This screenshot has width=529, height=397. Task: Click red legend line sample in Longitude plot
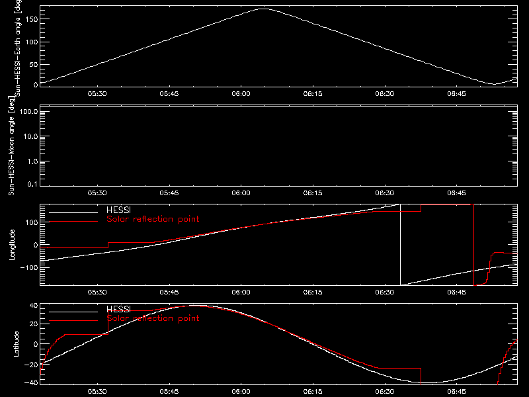point(73,222)
